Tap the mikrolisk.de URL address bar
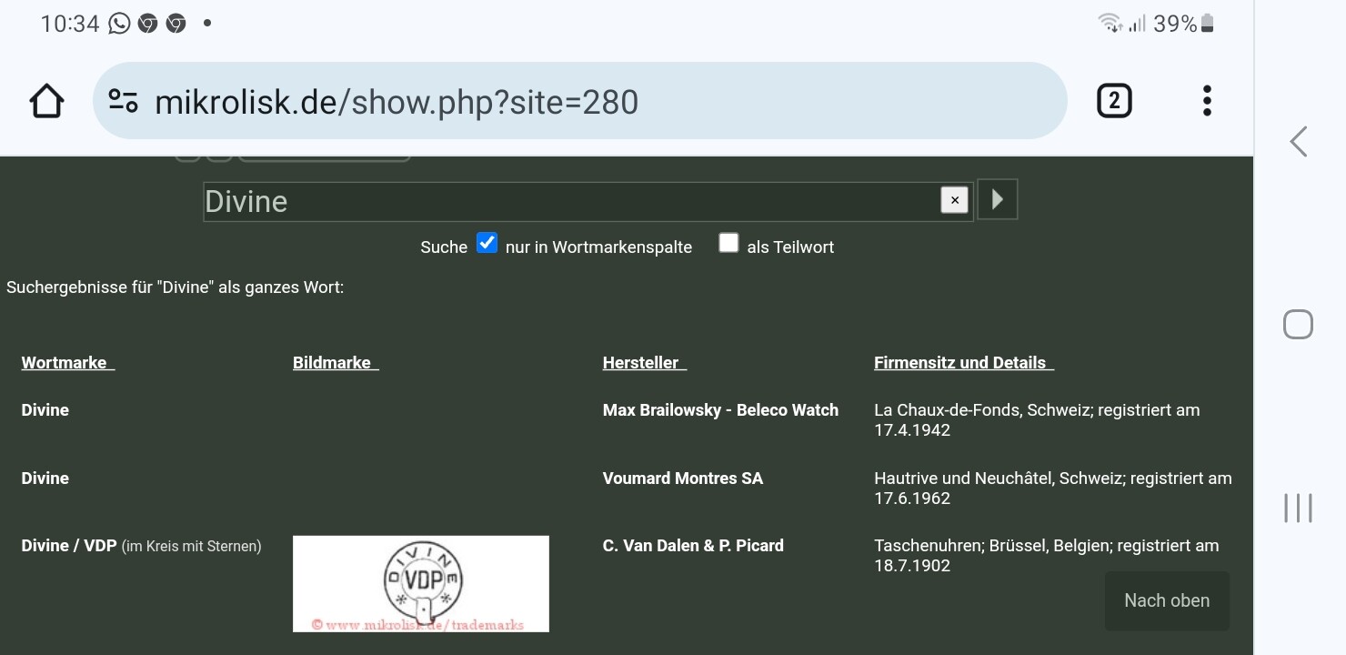This screenshot has height=655, width=1346. [579, 101]
